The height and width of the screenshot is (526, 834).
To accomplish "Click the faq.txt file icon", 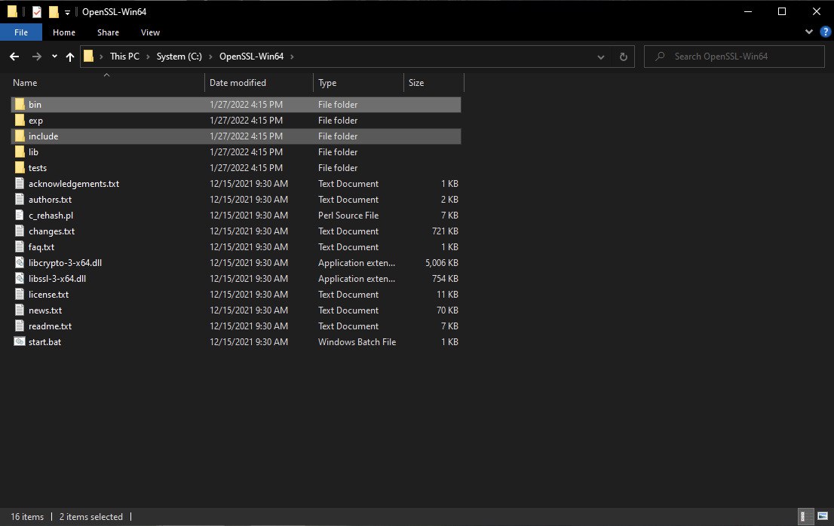I will [20, 246].
